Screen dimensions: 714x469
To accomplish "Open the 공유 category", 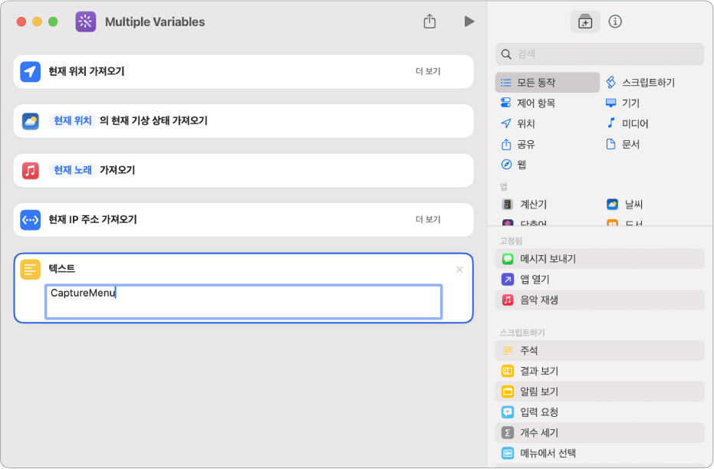I will pos(518,144).
